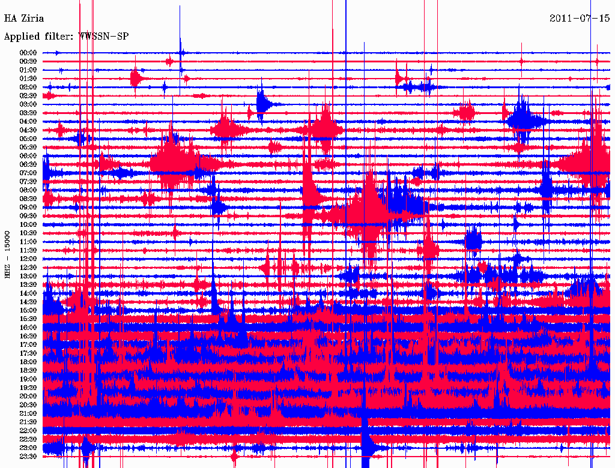Select the 19:00 time label
The width and height of the screenshot is (615, 468).
pyautogui.click(x=28, y=379)
